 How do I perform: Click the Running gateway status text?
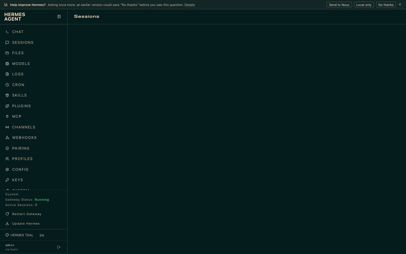tap(42, 200)
